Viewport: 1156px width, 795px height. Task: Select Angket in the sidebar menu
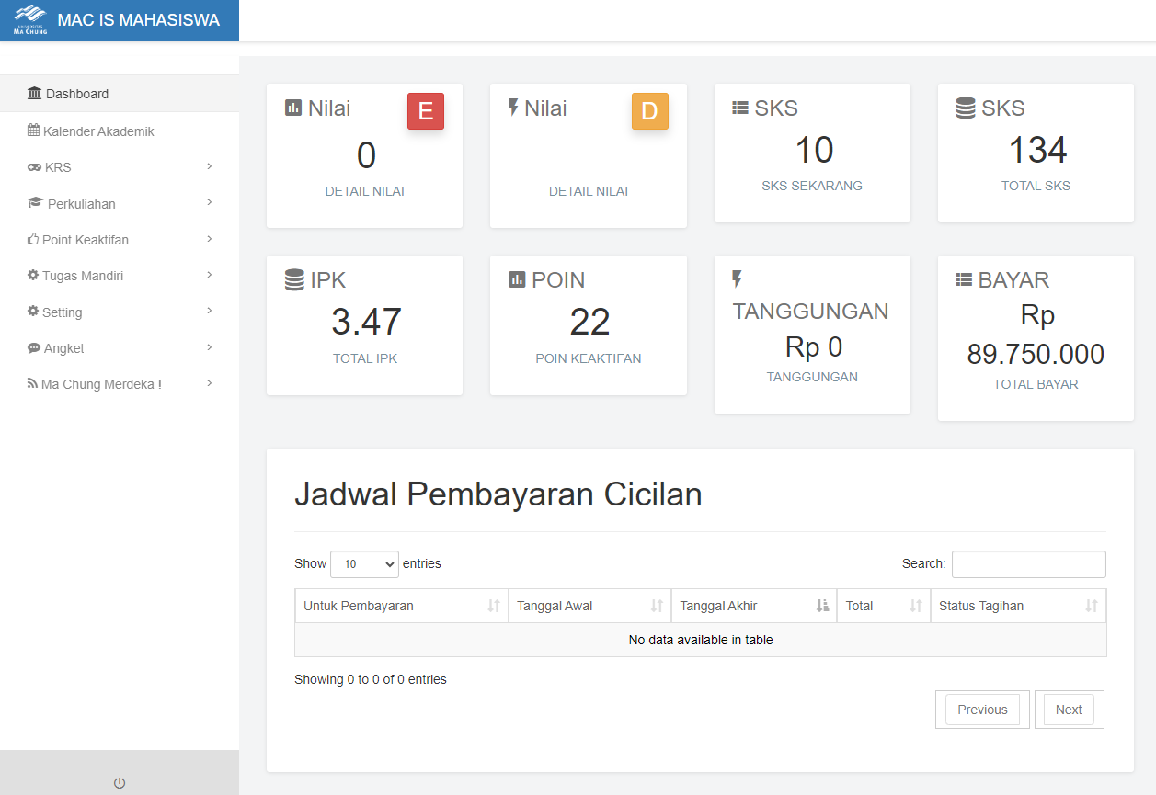[120, 348]
